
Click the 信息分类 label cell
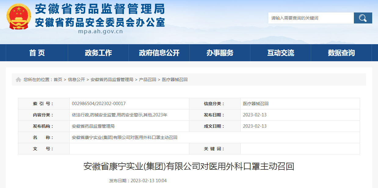(215, 104)
